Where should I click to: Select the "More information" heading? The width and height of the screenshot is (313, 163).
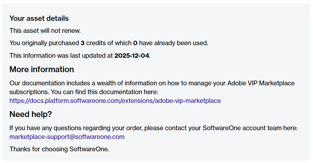pyautogui.click(x=42, y=69)
